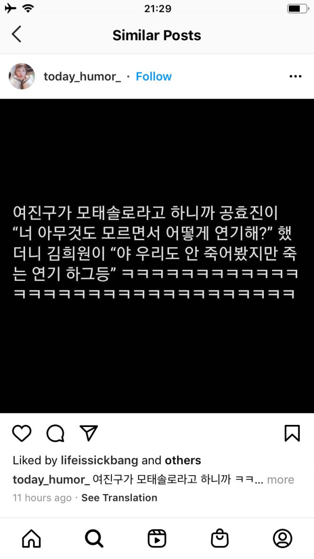Open the Search tab magnifier icon
The image size is (314, 559).
coord(94,539)
